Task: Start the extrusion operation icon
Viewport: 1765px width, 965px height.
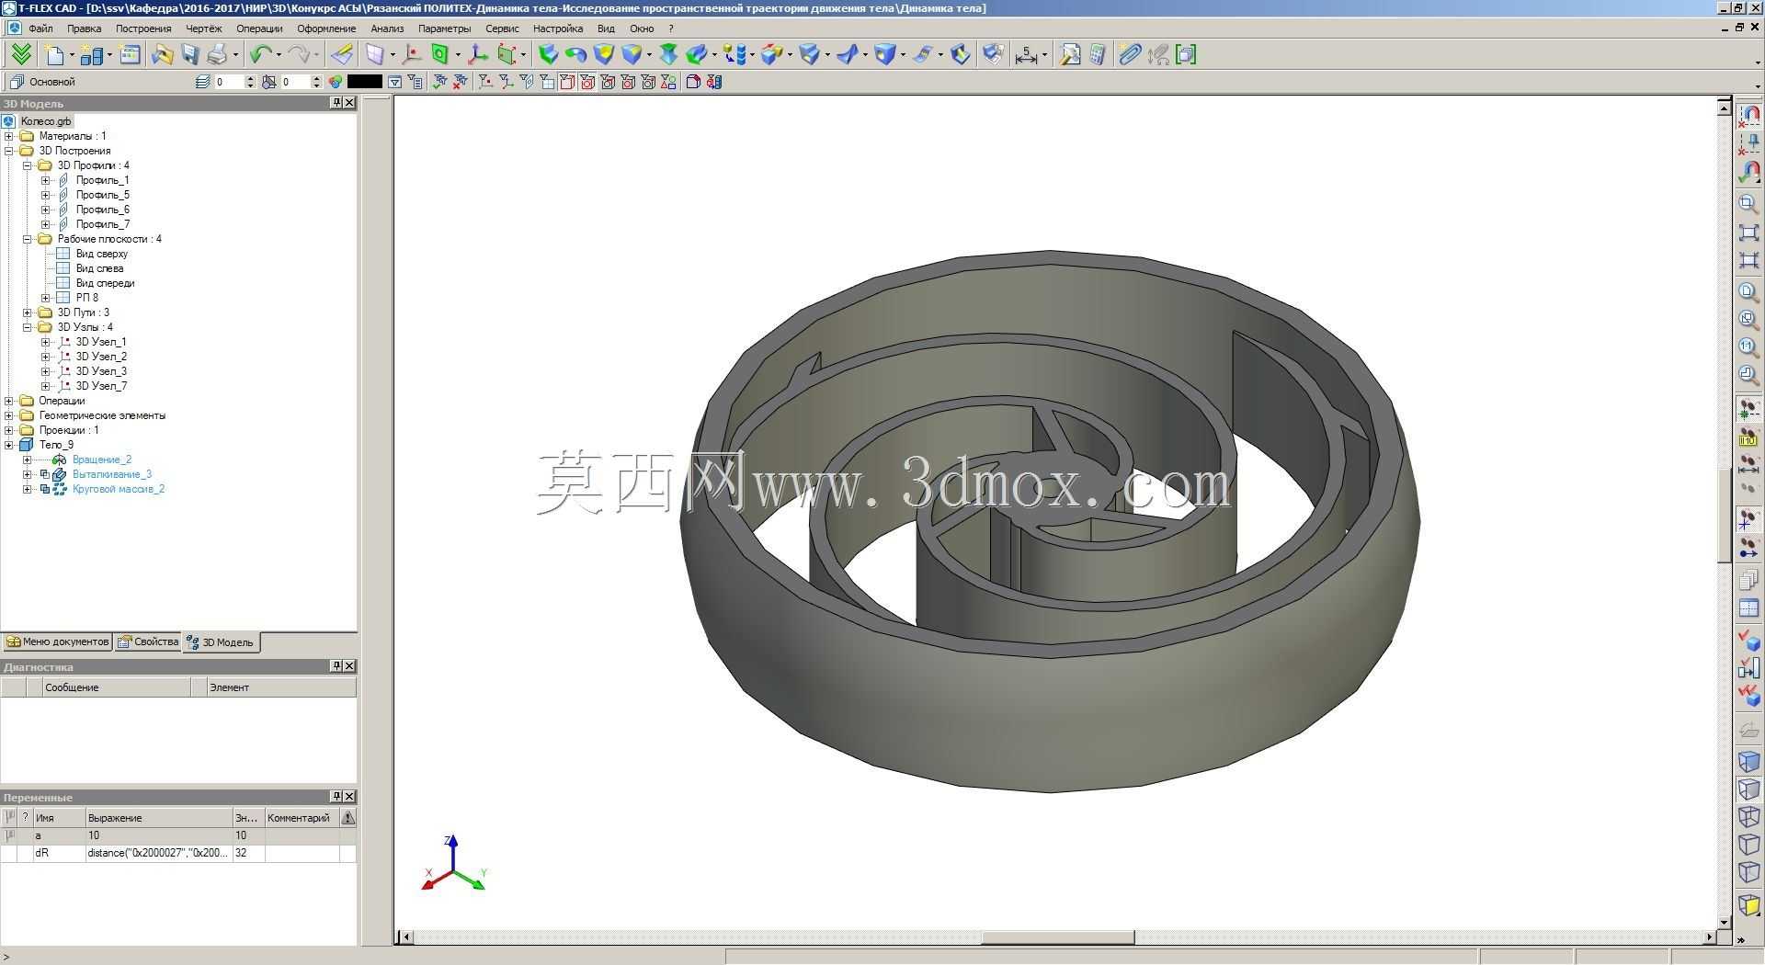Action: pyautogui.click(x=548, y=55)
